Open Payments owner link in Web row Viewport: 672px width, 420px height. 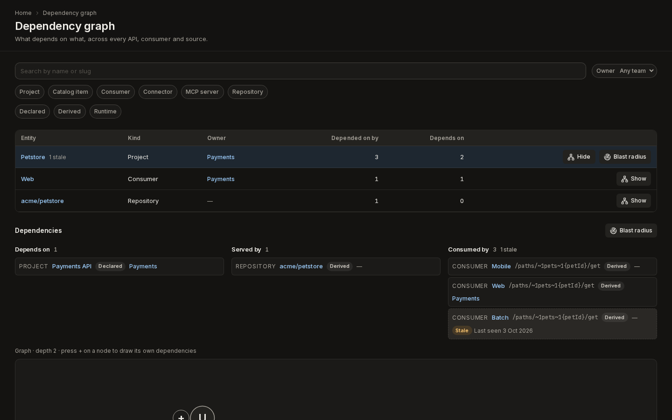[221, 179]
